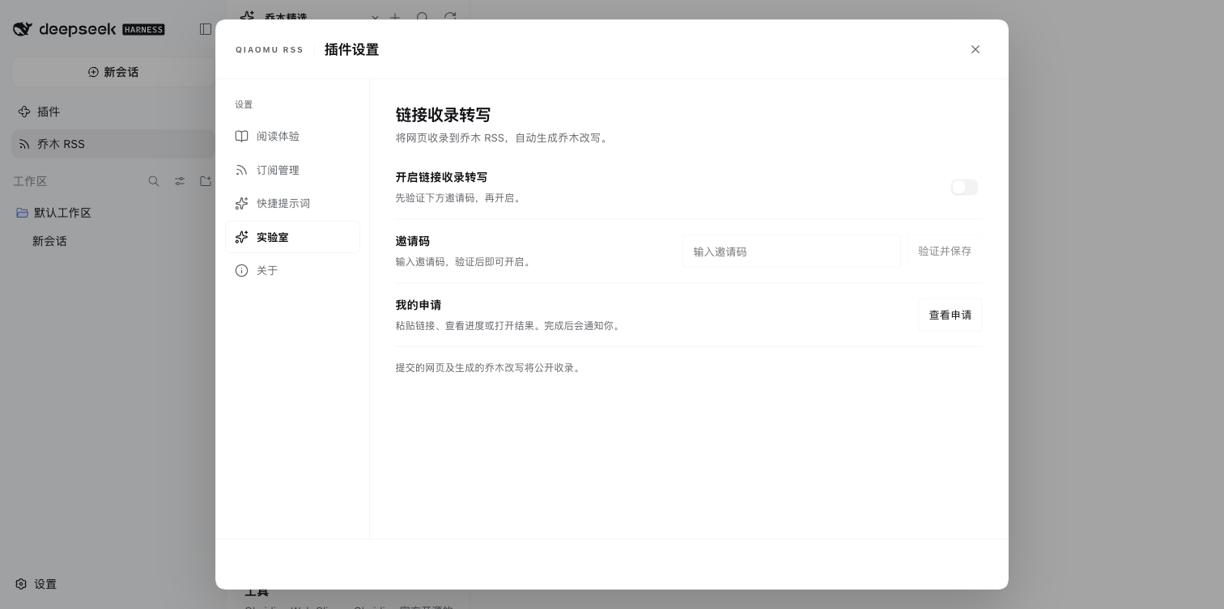Click the 输入邀请码 input field
The width and height of the screenshot is (1224, 609).
(x=792, y=252)
